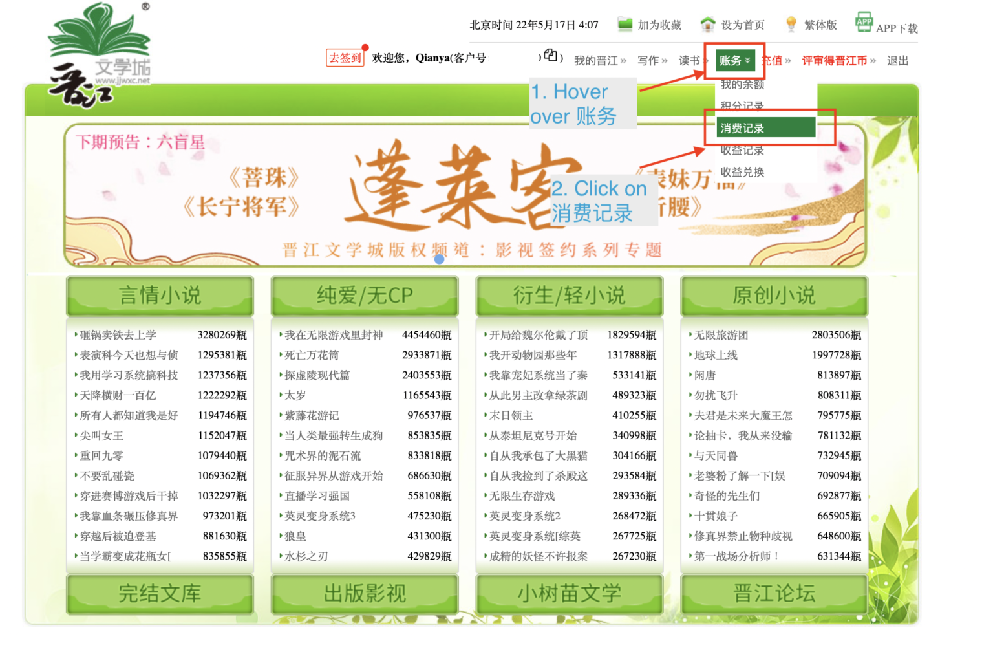Select 消费记录 from the dropdown menu
The image size is (993, 652).
click(742, 128)
